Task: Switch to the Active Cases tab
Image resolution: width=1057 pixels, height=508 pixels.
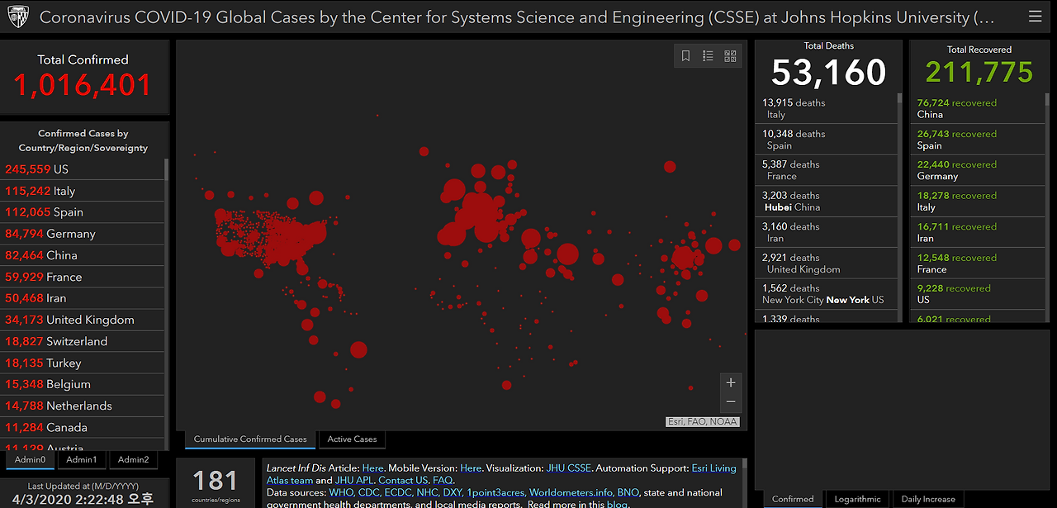Action: (352, 439)
